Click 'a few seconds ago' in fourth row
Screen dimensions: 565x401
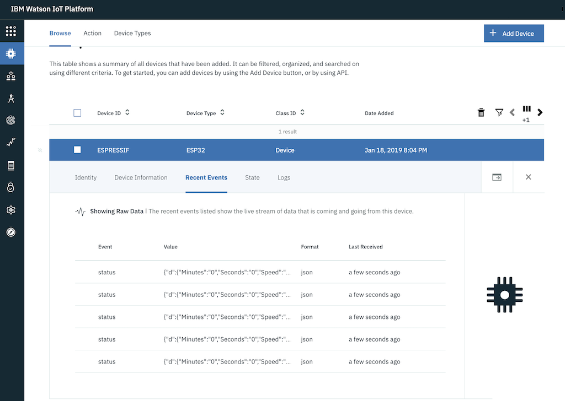tap(375, 339)
